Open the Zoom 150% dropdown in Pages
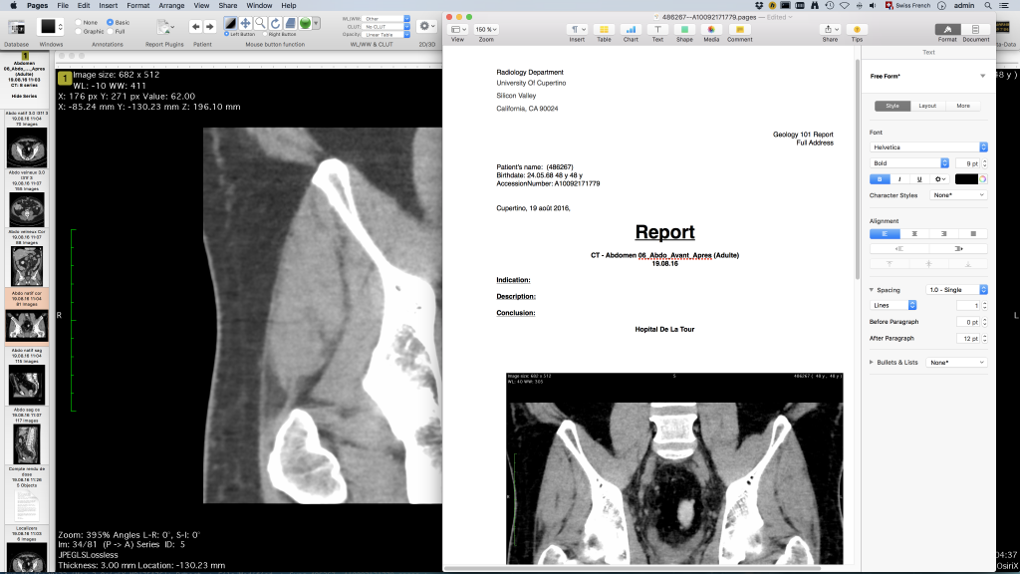This screenshot has width=1020, height=574. pyautogui.click(x=486, y=29)
